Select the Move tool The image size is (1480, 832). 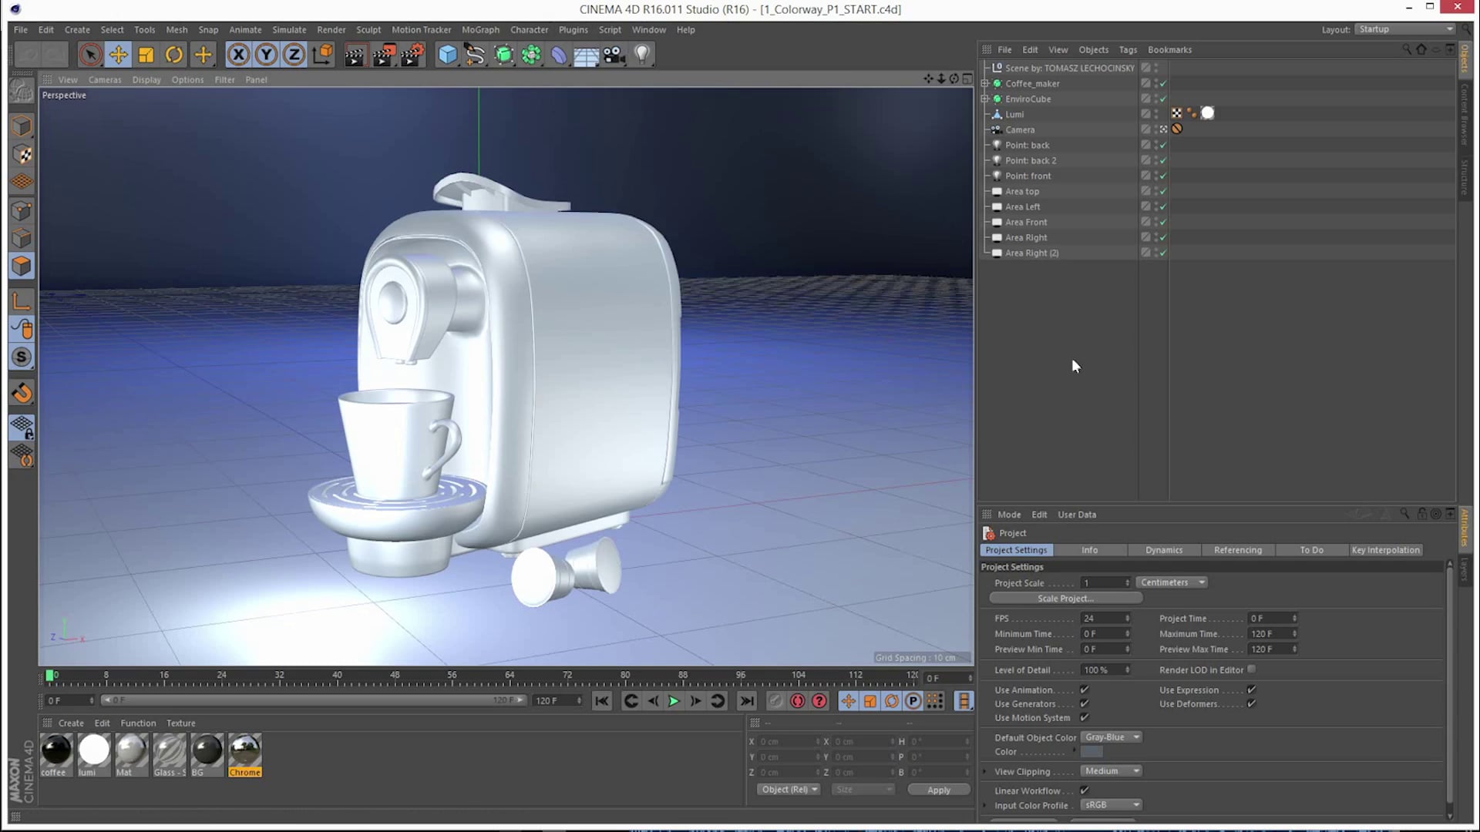pos(119,55)
